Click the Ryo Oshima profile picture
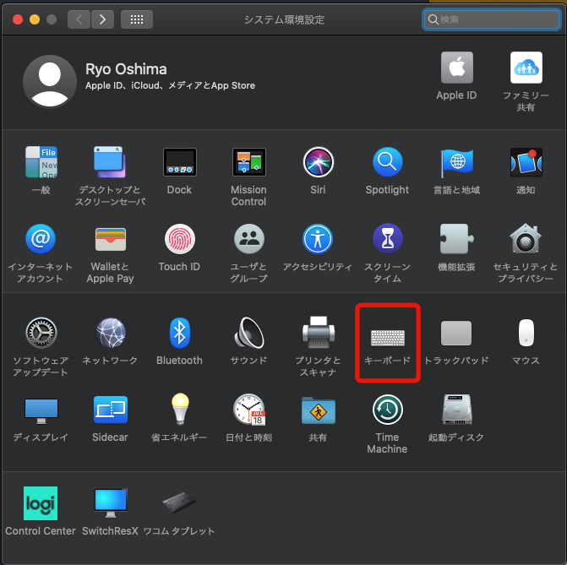This screenshot has height=565, width=567. click(x=50, y=81)
